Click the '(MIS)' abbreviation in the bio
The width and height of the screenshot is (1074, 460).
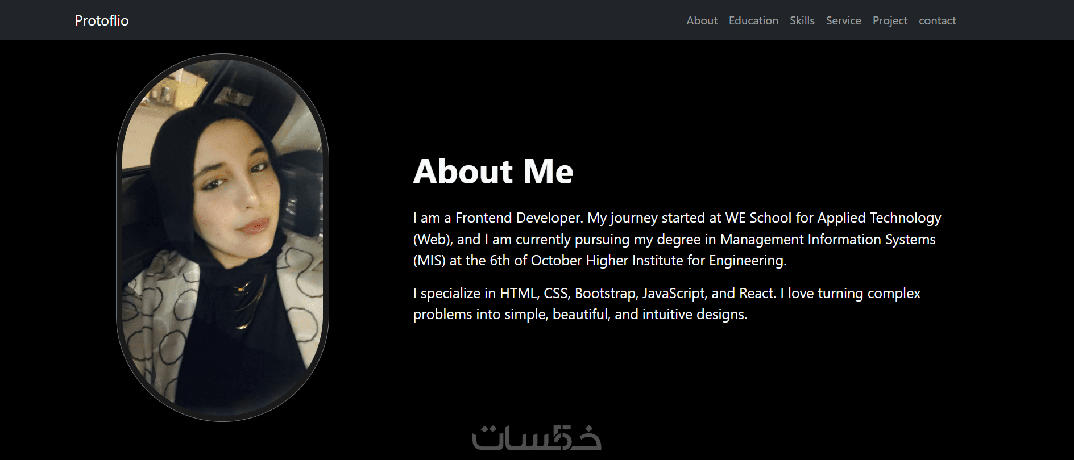click(429, 261)
